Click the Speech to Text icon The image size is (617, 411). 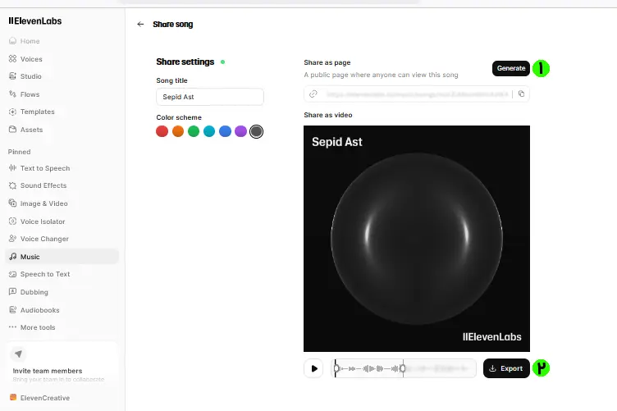pos(12,274)
